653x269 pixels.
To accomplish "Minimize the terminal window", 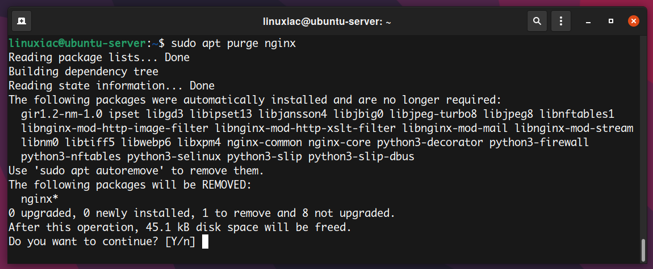I will tap(588, 21).
